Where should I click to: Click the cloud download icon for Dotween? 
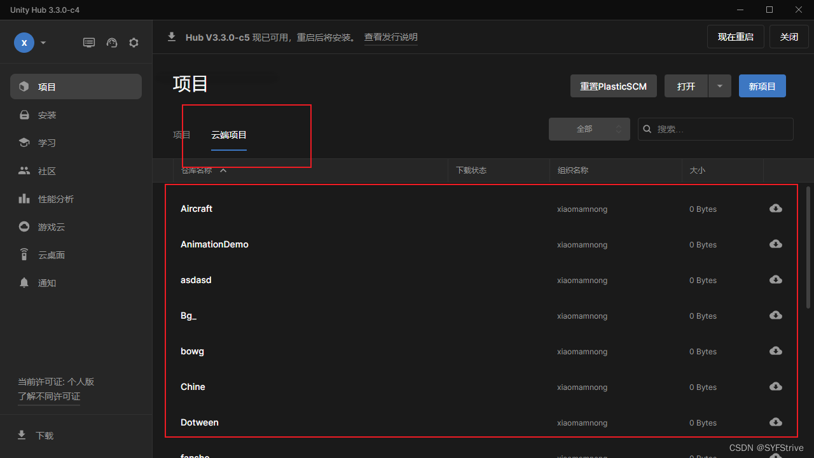pyautogui.click(x=776, y=422)
